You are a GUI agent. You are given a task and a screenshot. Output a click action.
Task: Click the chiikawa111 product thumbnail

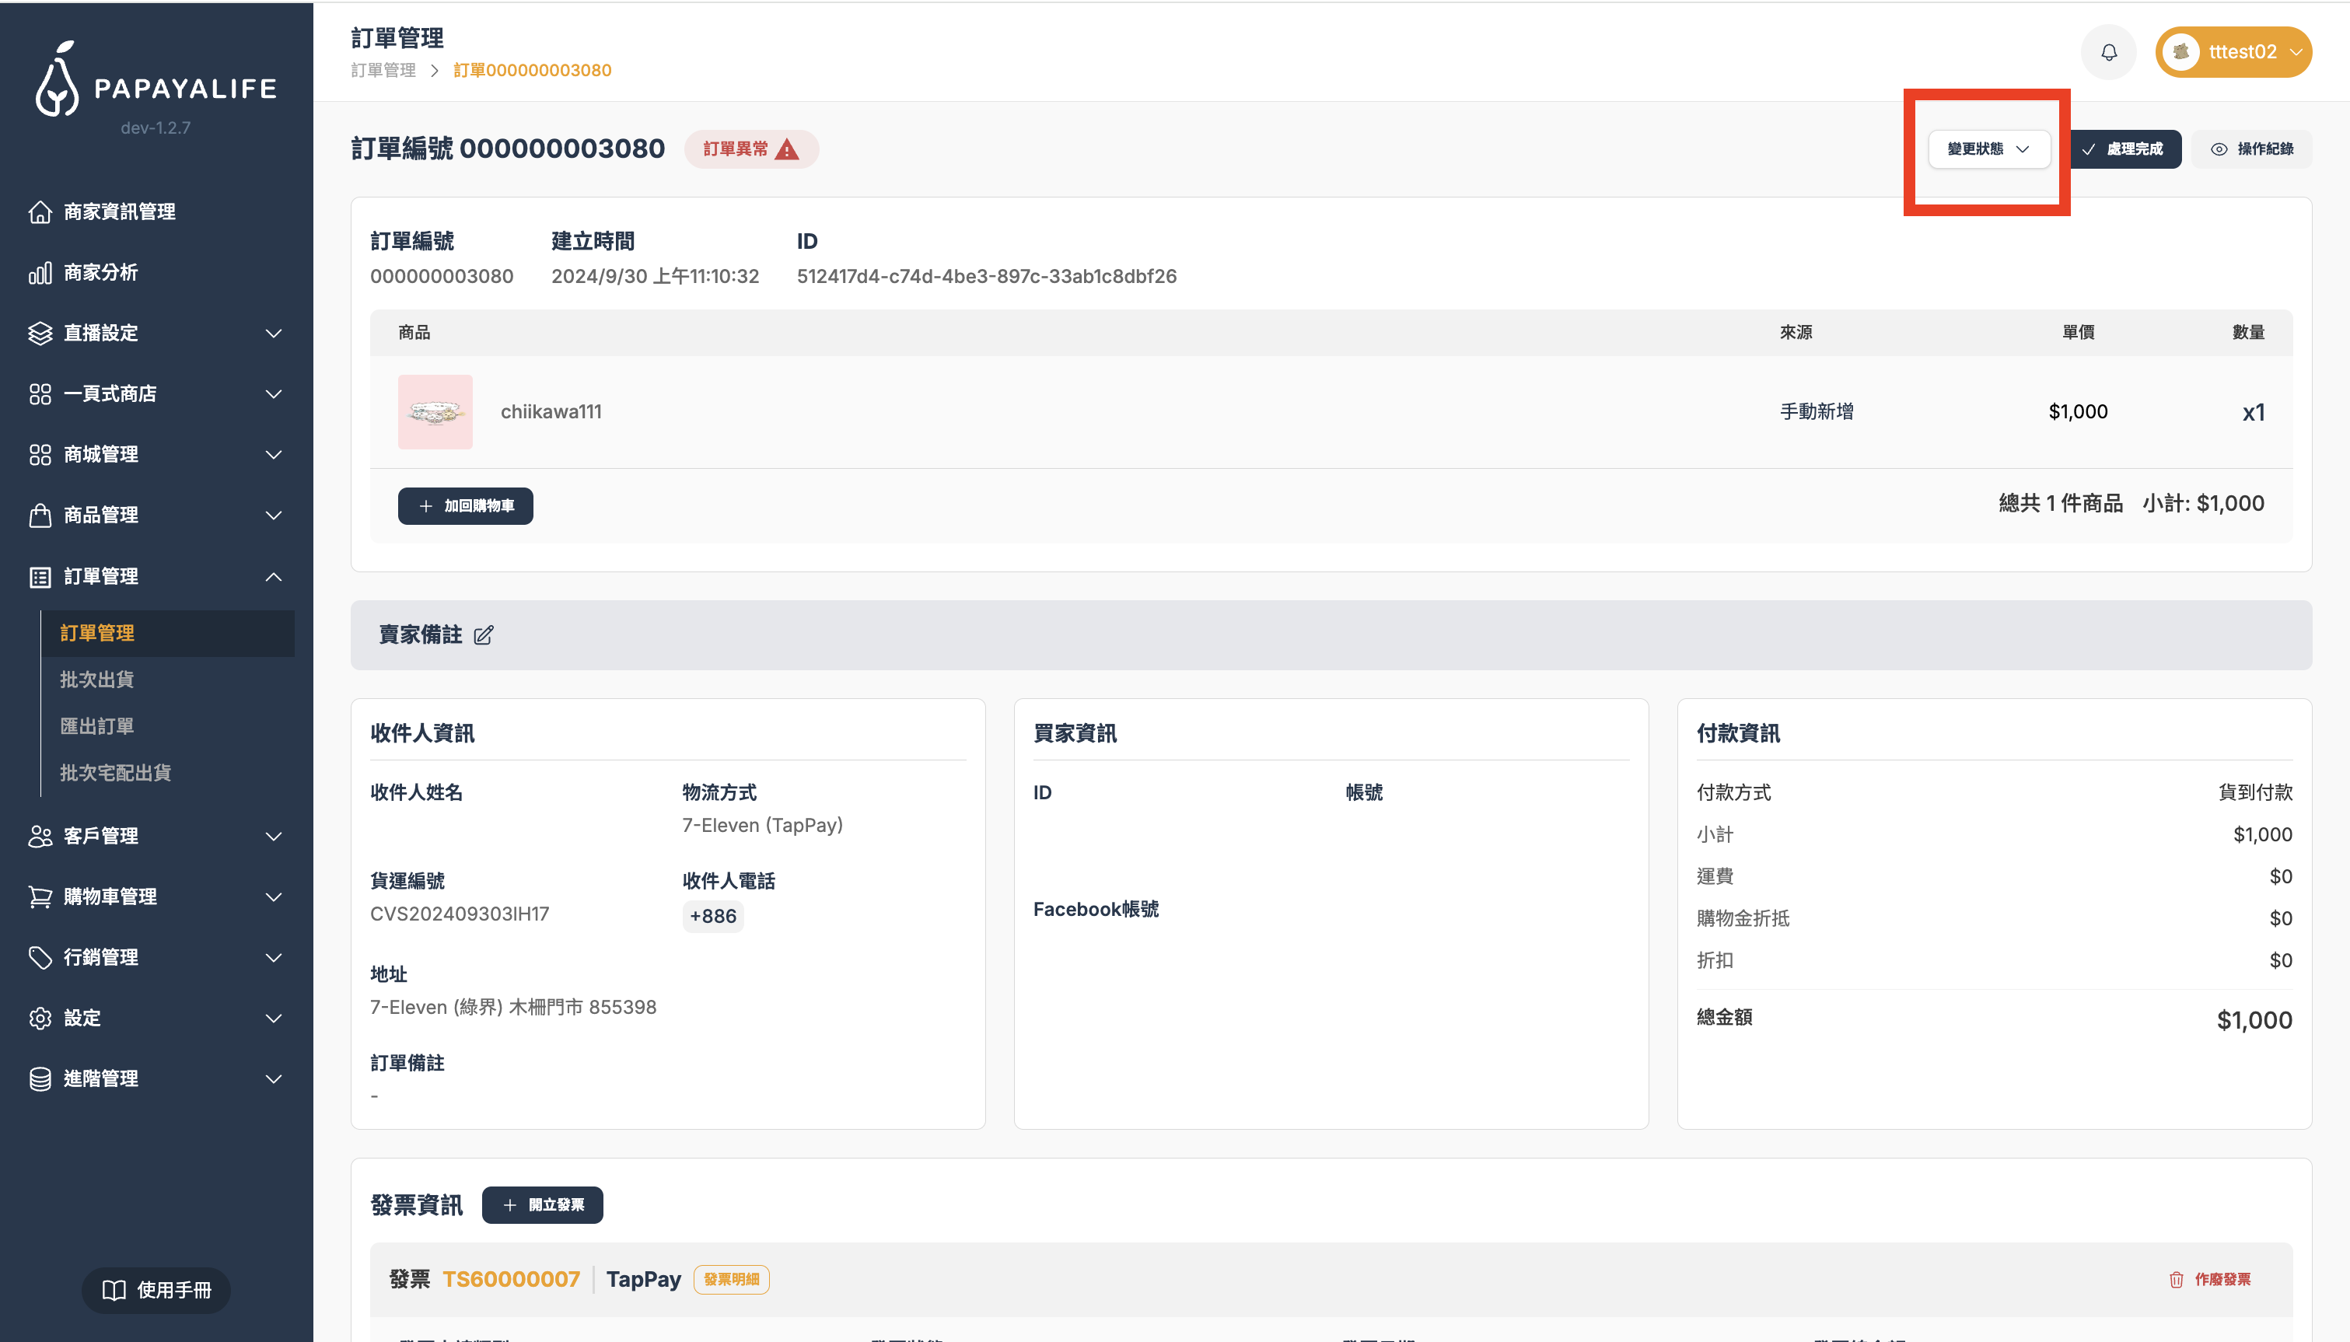(x=435, y=412)
